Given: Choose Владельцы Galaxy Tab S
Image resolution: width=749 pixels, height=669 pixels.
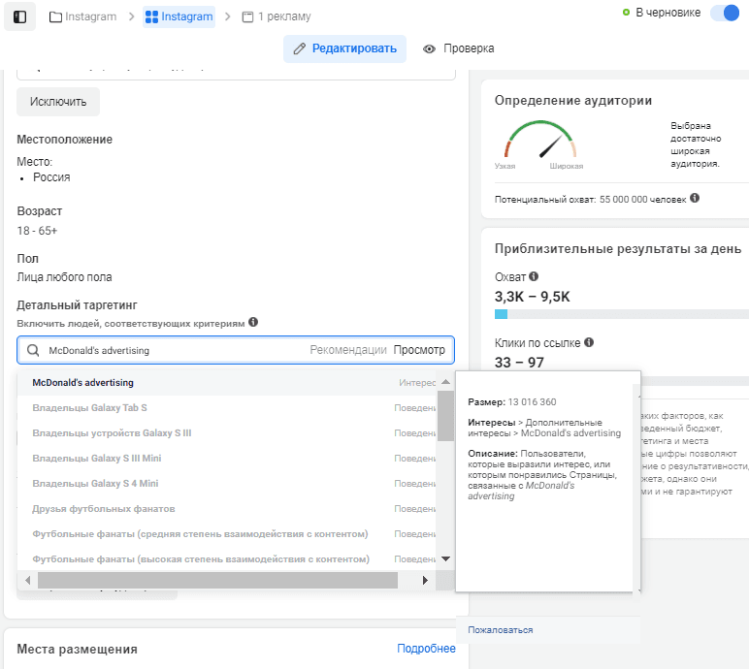Looking at the screenshot, I should click(x=226, y=408).
